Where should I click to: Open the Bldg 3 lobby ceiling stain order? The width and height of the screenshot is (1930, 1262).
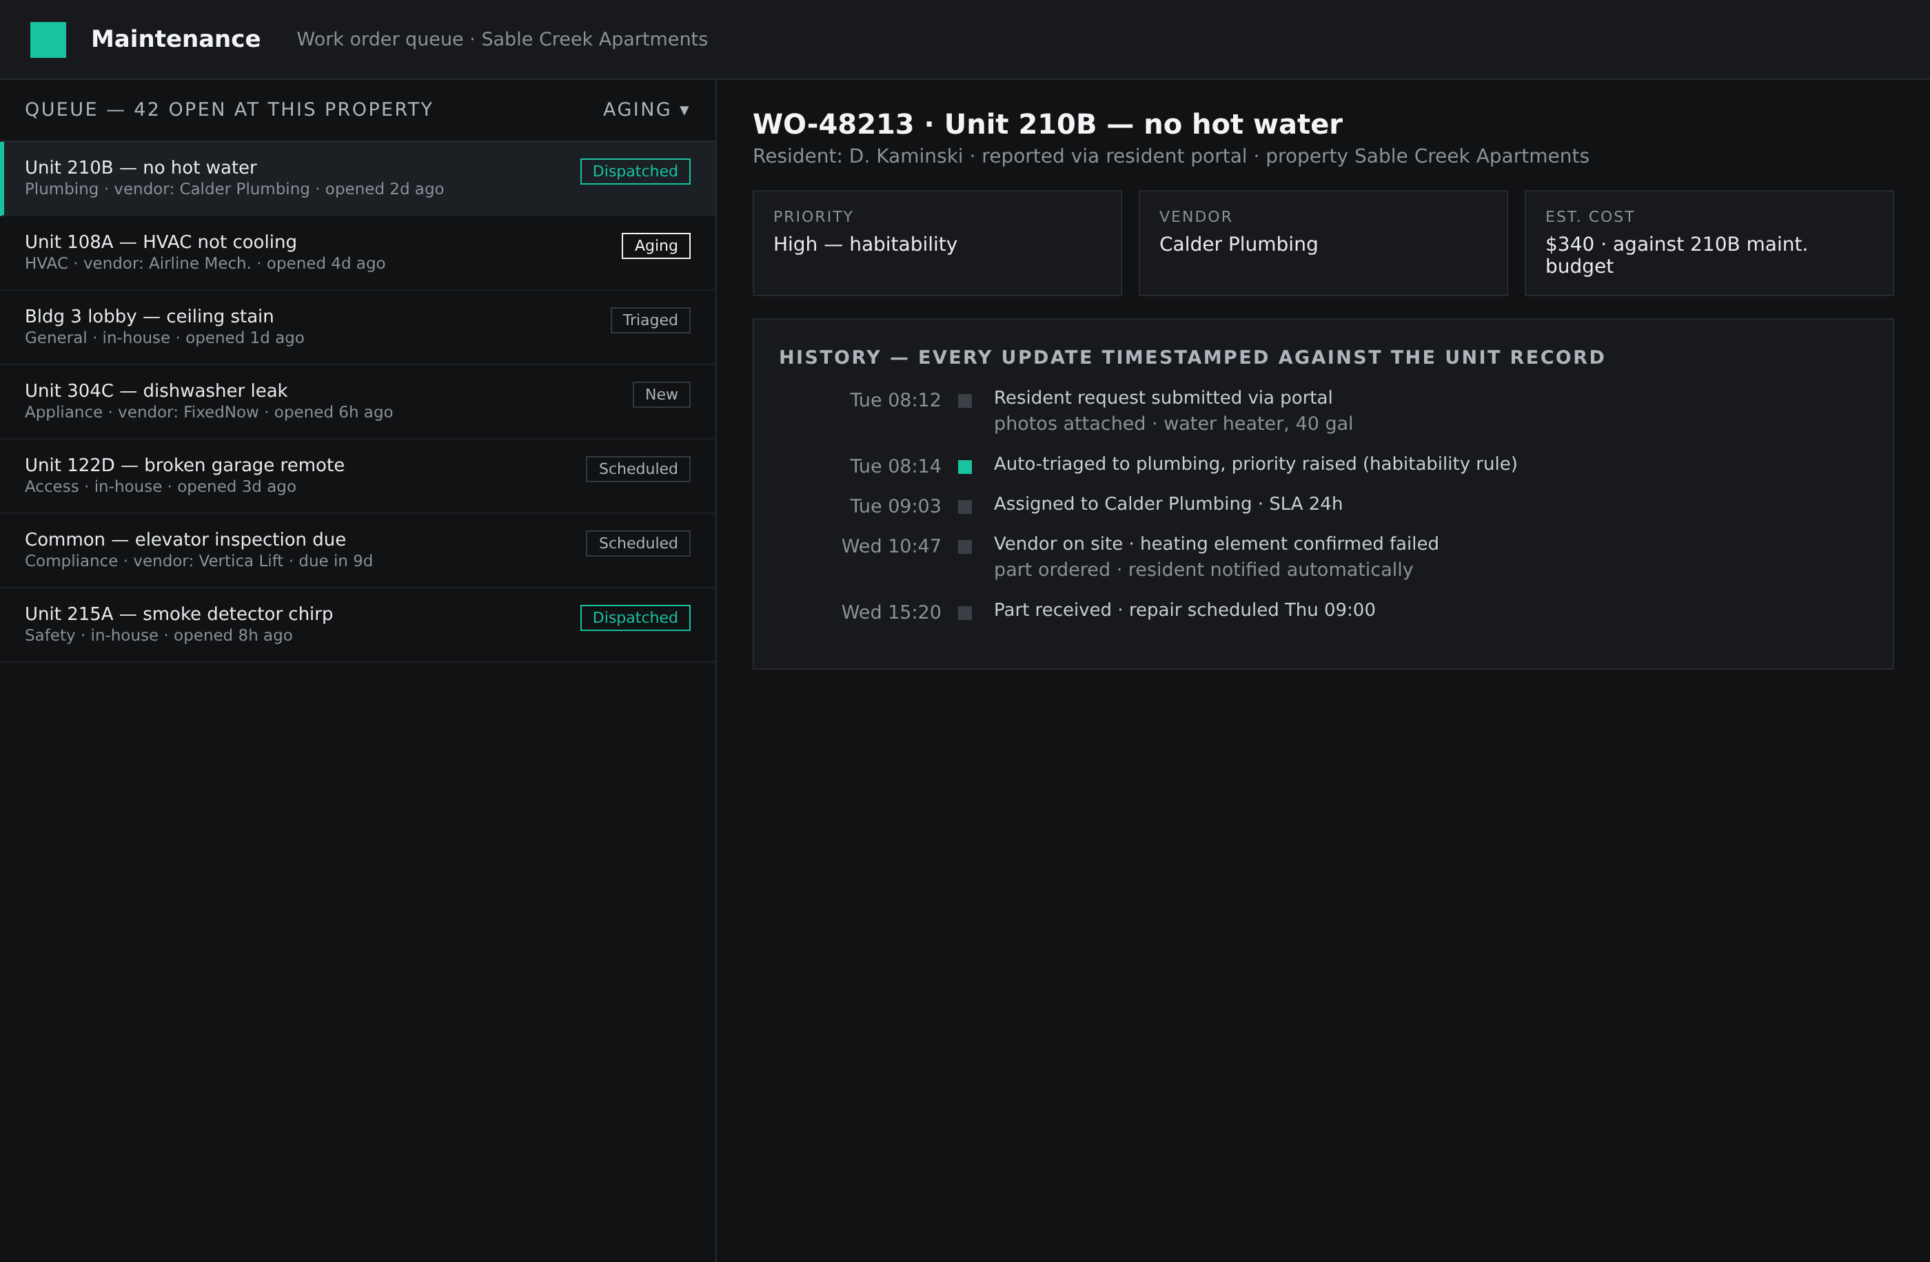[x=358, y=327]
